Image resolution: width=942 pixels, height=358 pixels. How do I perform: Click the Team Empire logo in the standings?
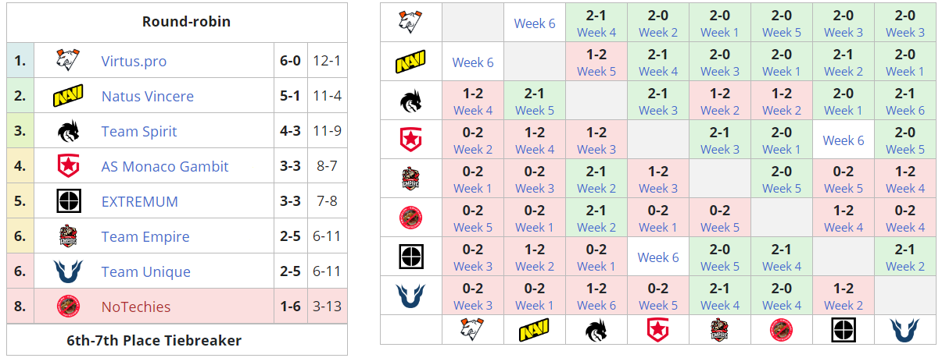point(69,236)
